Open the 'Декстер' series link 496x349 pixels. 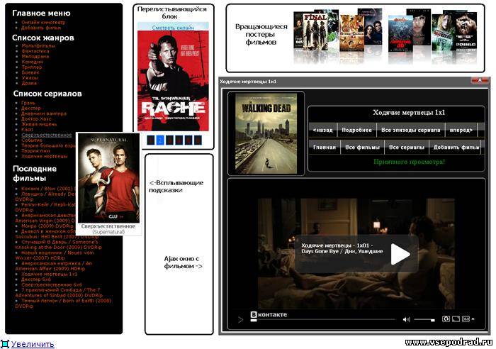tap(31, 109)
